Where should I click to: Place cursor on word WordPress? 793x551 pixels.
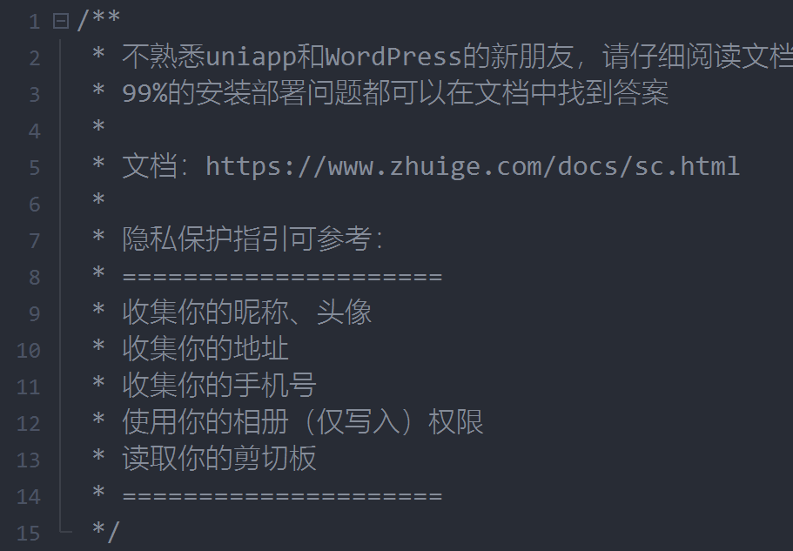pos(393,57)
